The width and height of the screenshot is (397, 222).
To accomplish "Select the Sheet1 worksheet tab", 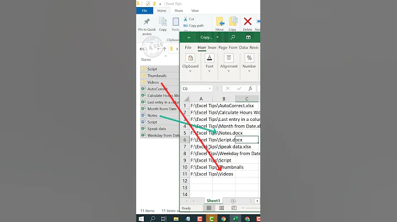I will point(213,201).
